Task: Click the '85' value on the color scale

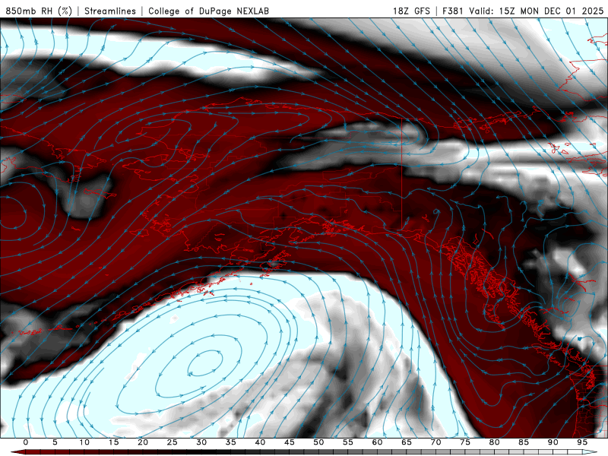Action: pyautogui.click(x=524, y=442)
